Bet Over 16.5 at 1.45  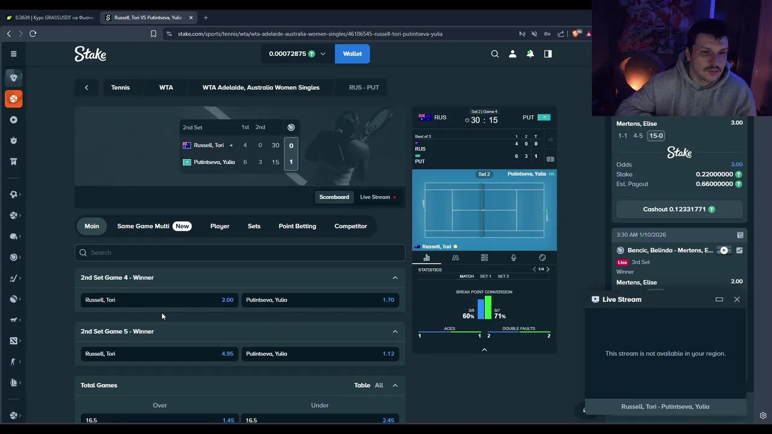[x=159, y=420]
